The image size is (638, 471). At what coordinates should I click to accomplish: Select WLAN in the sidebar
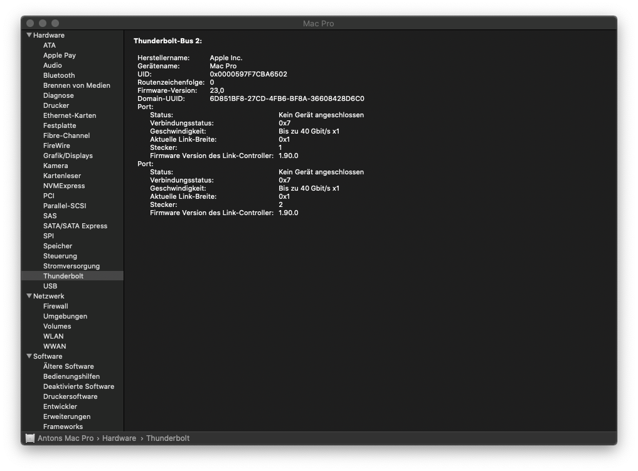coord(53,336)
